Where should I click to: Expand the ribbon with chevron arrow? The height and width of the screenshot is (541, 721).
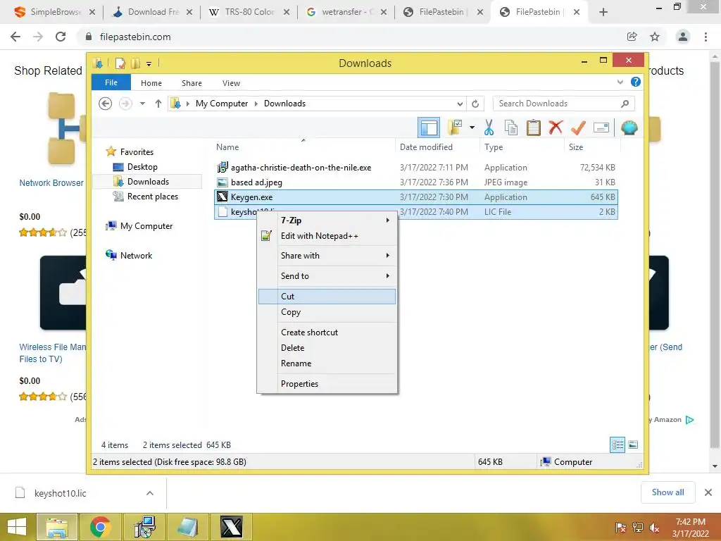pyautogui.click(x=620, y=82)
